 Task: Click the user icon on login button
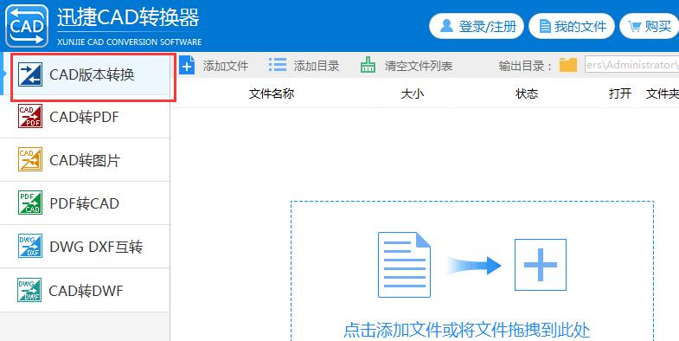446,26
